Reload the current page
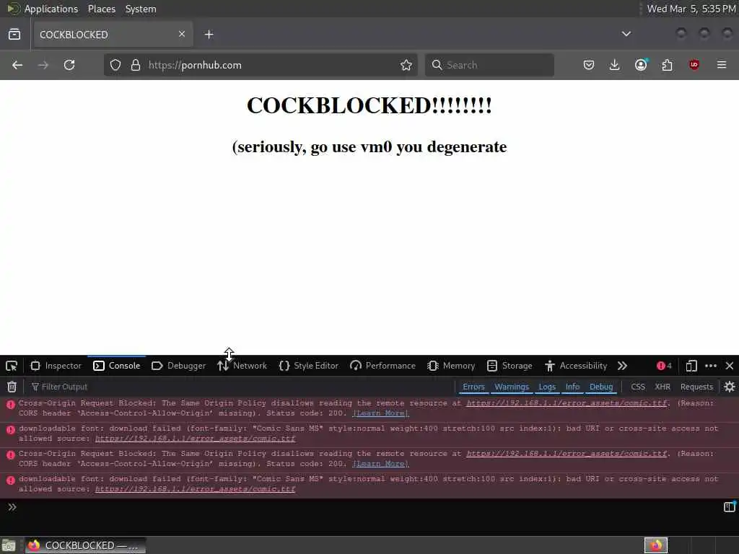Viewport: 739px width, 554px height. tap(69, 65)
